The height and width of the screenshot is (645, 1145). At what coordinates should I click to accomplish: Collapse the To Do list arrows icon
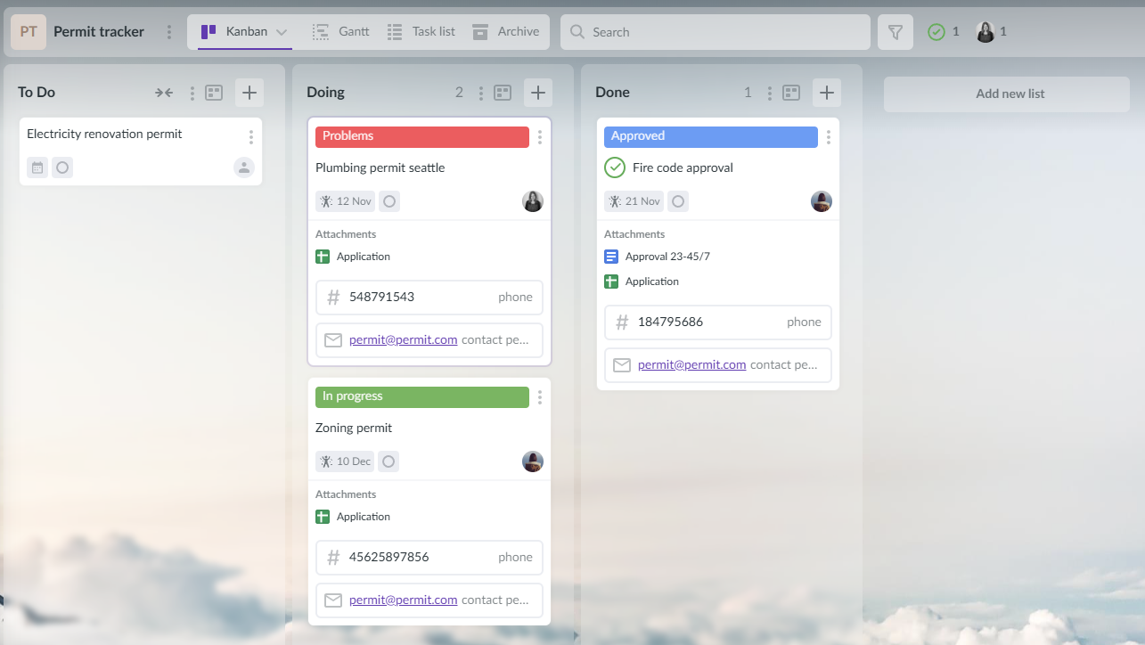point(164,93)
